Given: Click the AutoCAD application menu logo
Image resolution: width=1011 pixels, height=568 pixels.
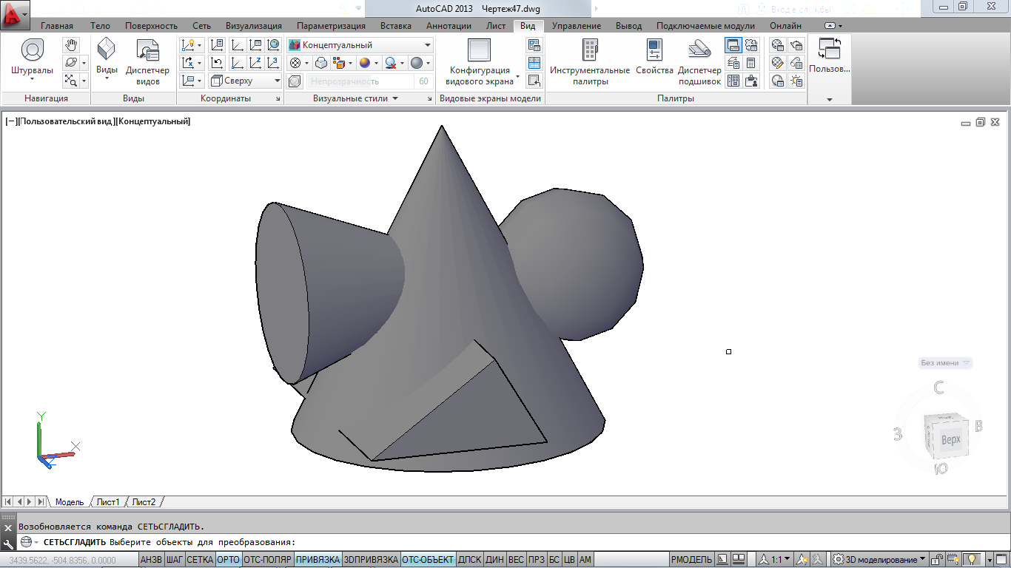Looking at the screenshot, I should point(15,15).
